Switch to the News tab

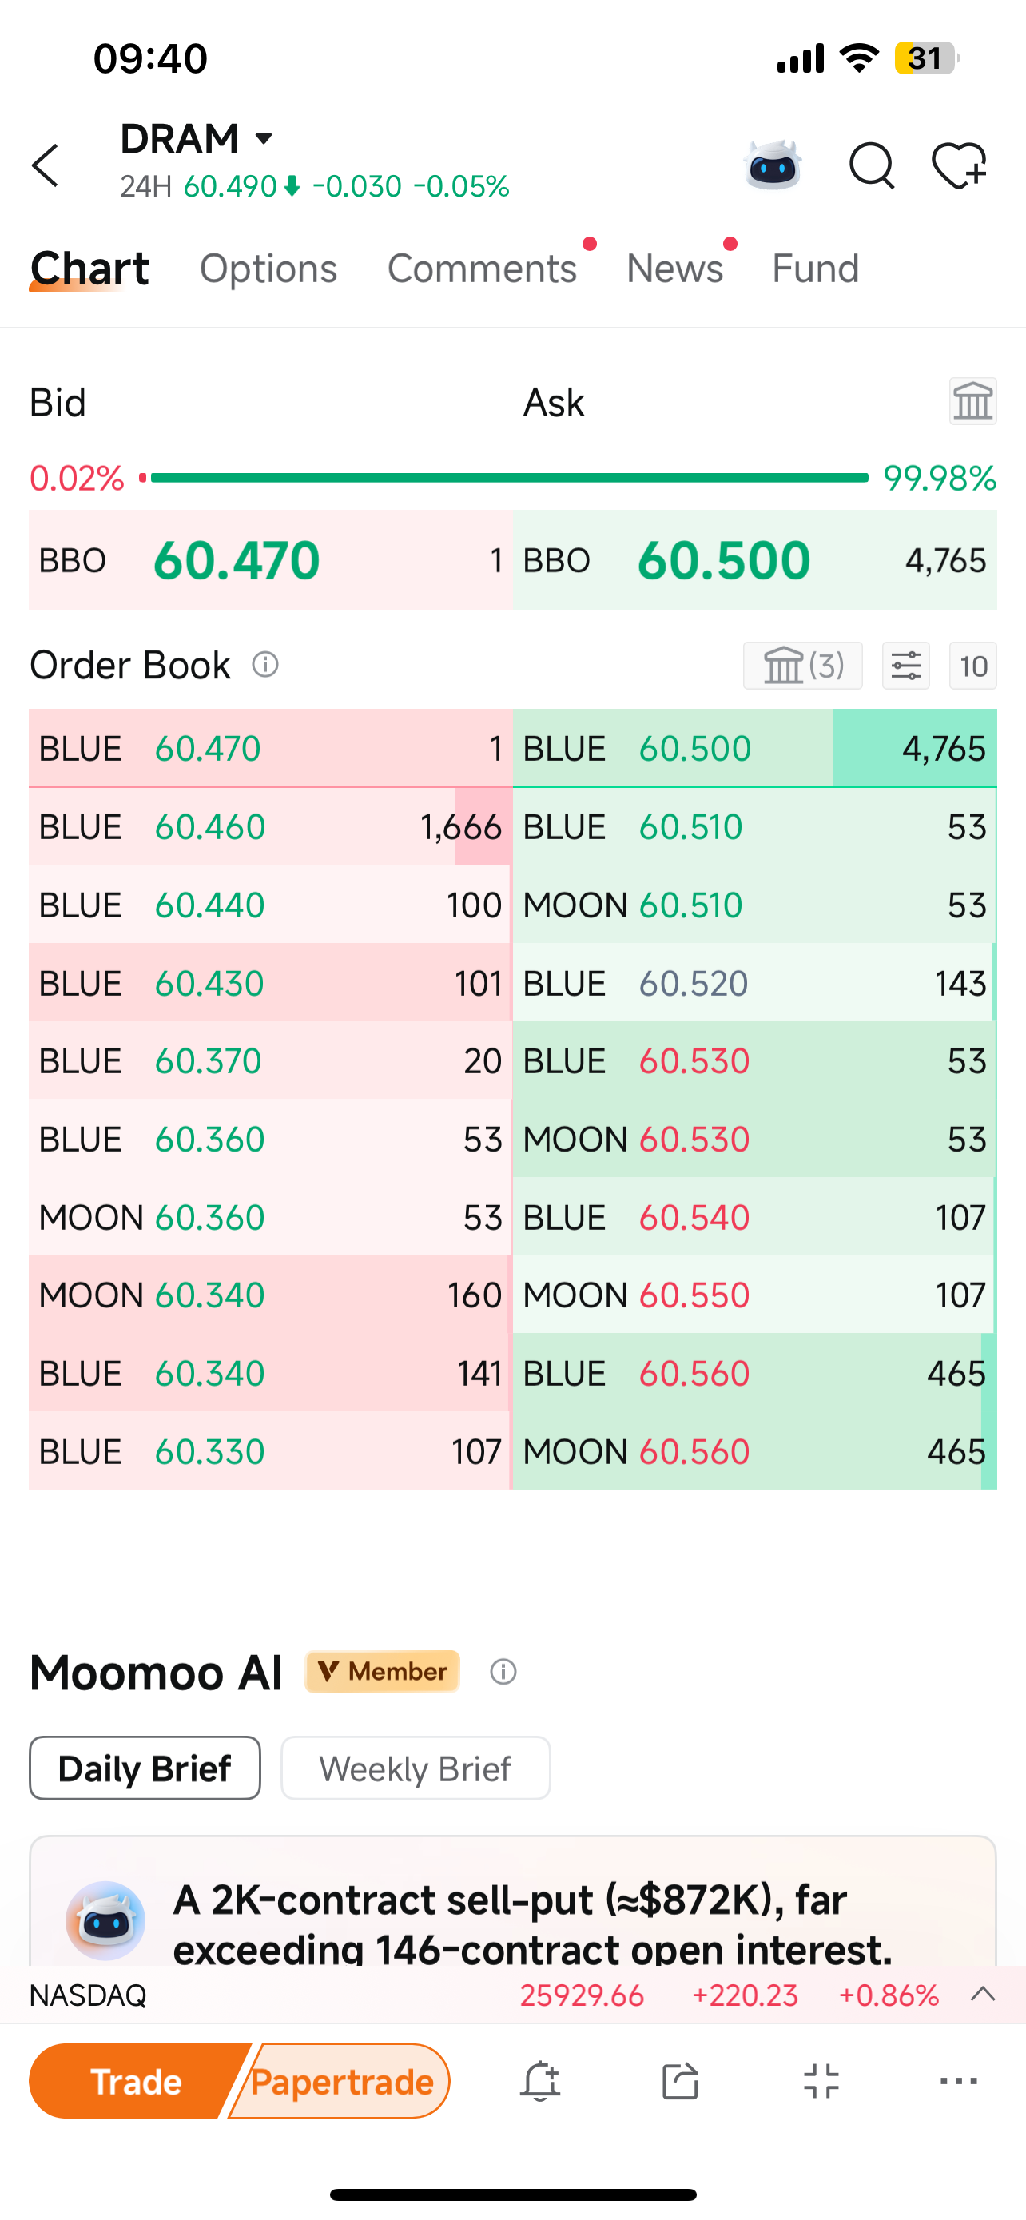click(x=674, y=268)
